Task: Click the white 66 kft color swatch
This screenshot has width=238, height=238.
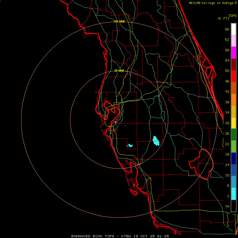Action: (x=234, y=29)
